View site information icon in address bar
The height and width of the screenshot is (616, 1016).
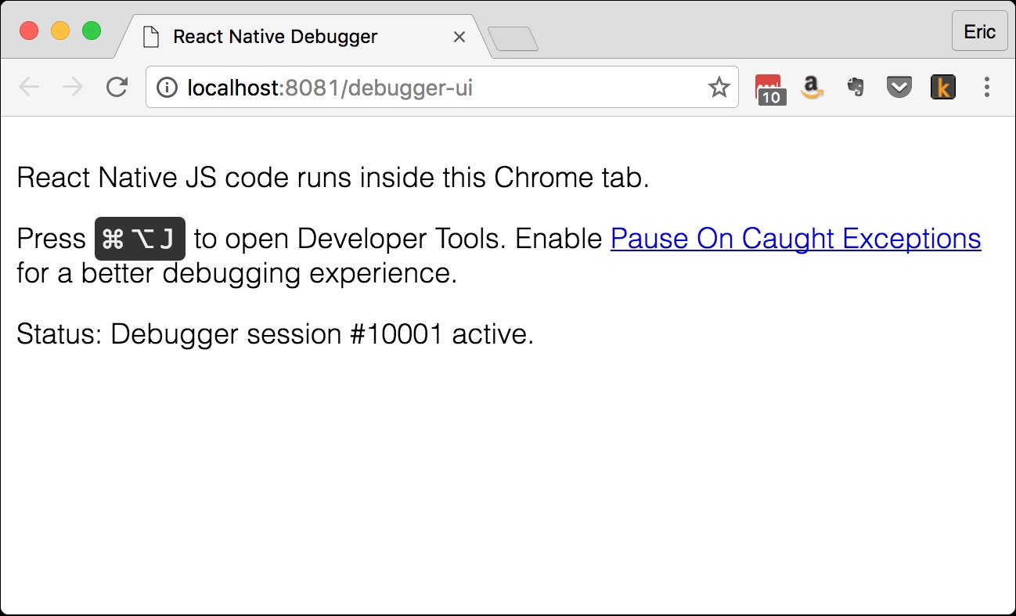[x=167, y=88]
